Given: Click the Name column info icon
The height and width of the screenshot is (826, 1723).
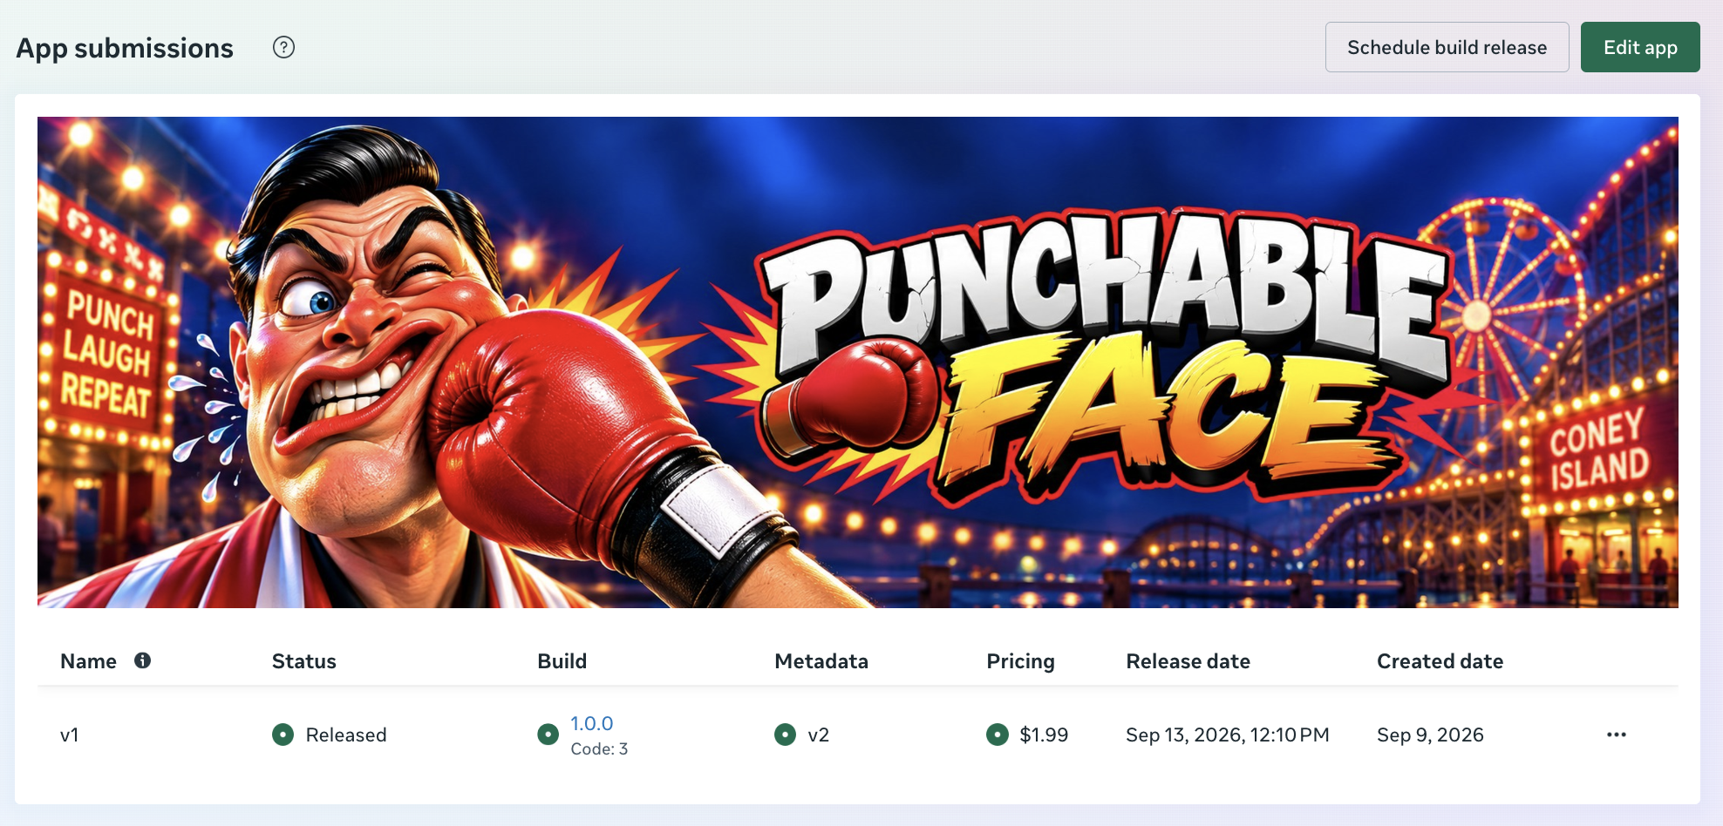Looking at the screenshot, I should click(142, 660).
